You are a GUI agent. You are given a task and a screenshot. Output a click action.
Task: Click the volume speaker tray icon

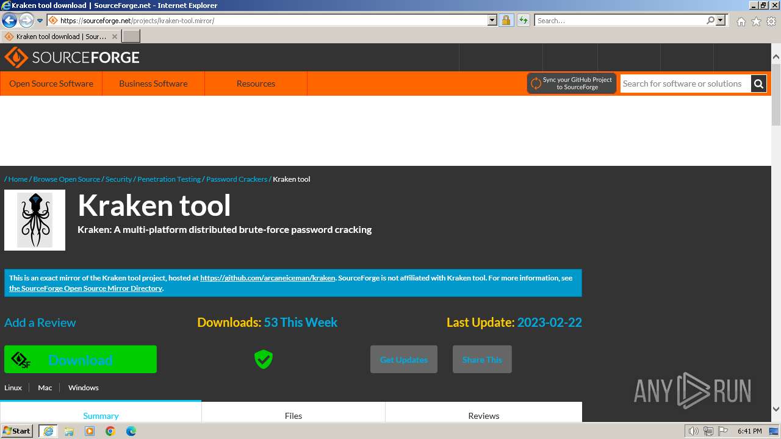[x=693, y=432]
